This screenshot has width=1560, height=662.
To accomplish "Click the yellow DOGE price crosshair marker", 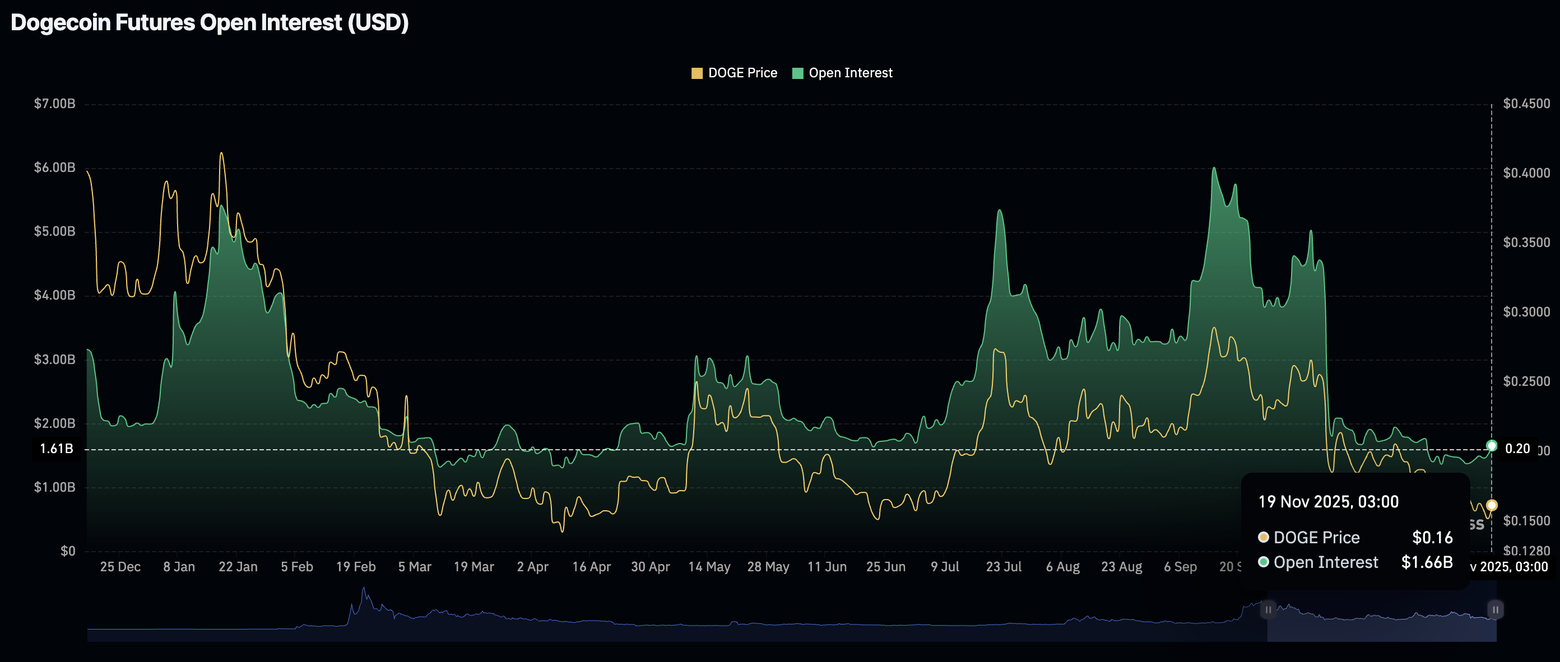I will tap(1492, 505).
